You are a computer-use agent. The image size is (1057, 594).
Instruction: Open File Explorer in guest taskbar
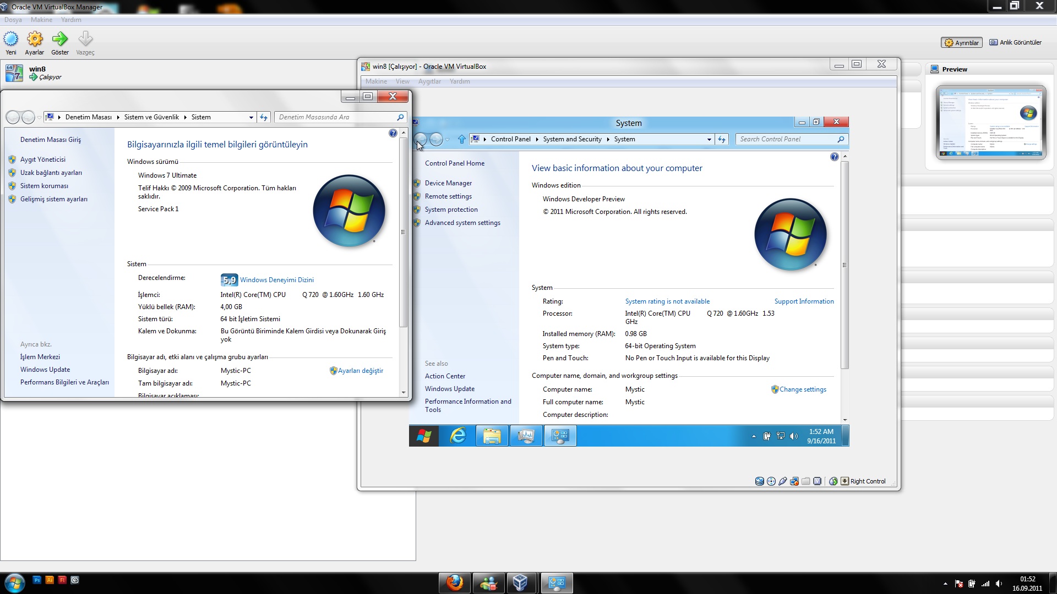492,436
